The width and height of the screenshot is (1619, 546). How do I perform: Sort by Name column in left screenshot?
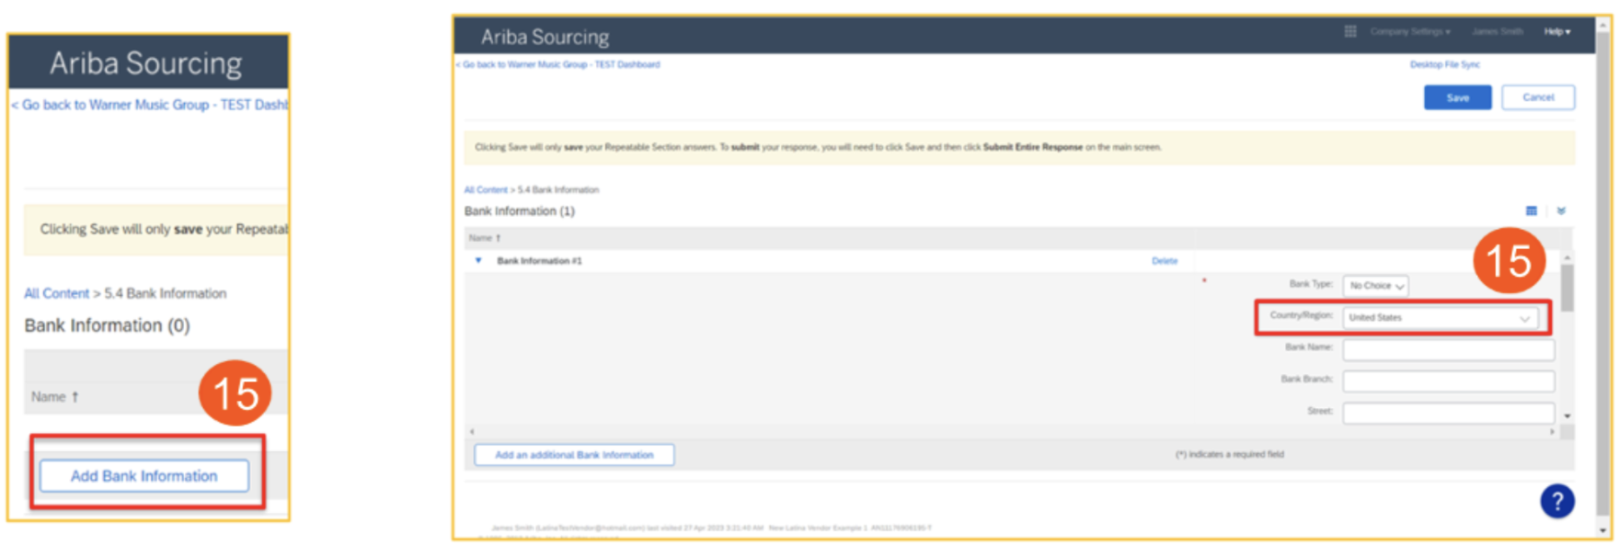point(55,397)
